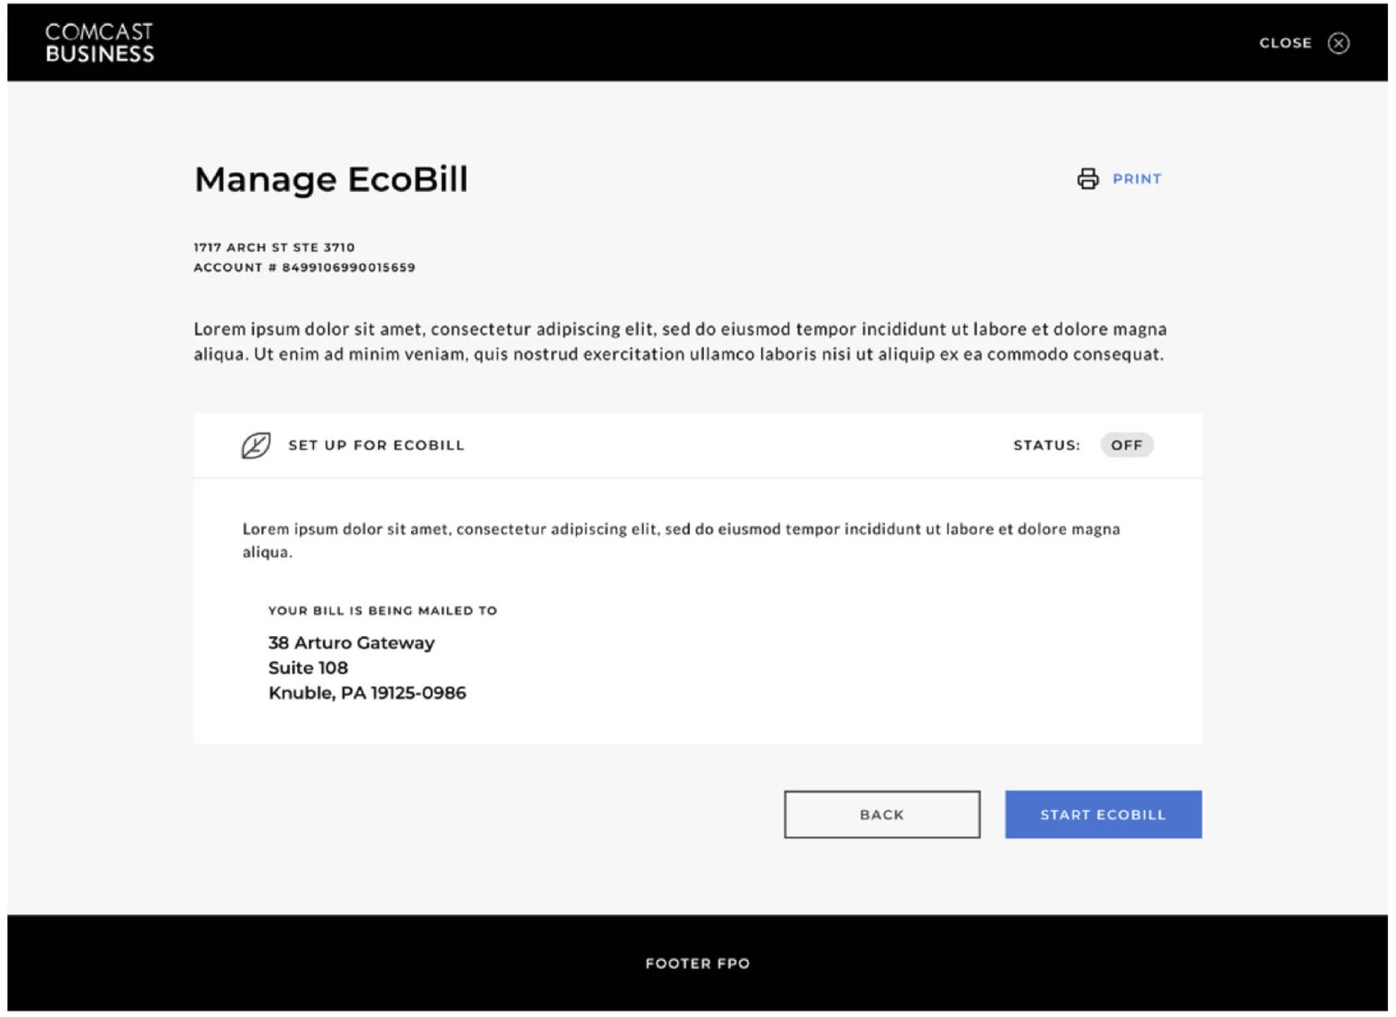Click the address 1717 ARCH ST STE 3710
Viewport: 1396px width, 1017px height.
click(275, 247)
